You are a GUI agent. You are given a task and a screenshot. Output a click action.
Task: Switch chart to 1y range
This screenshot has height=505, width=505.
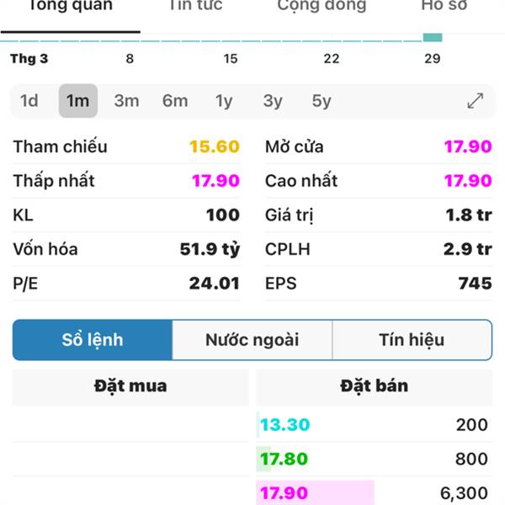tap(224, 101)
